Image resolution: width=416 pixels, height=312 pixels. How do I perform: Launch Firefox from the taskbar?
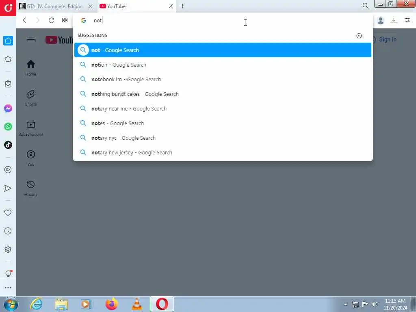click(x=112, y=304)
